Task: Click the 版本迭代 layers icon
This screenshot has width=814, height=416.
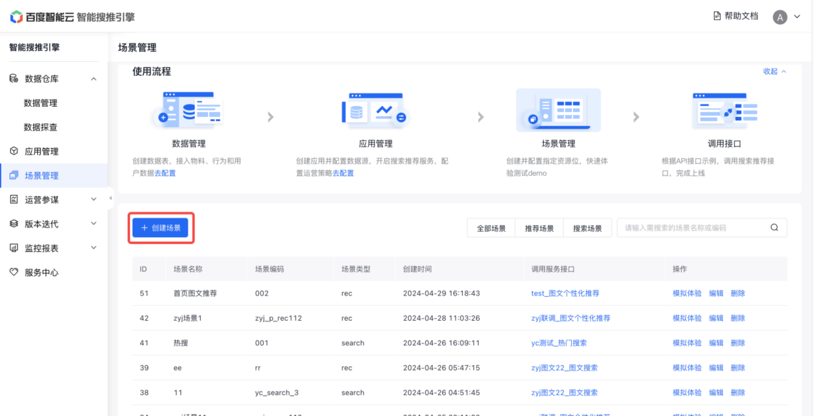Action: 14,224
